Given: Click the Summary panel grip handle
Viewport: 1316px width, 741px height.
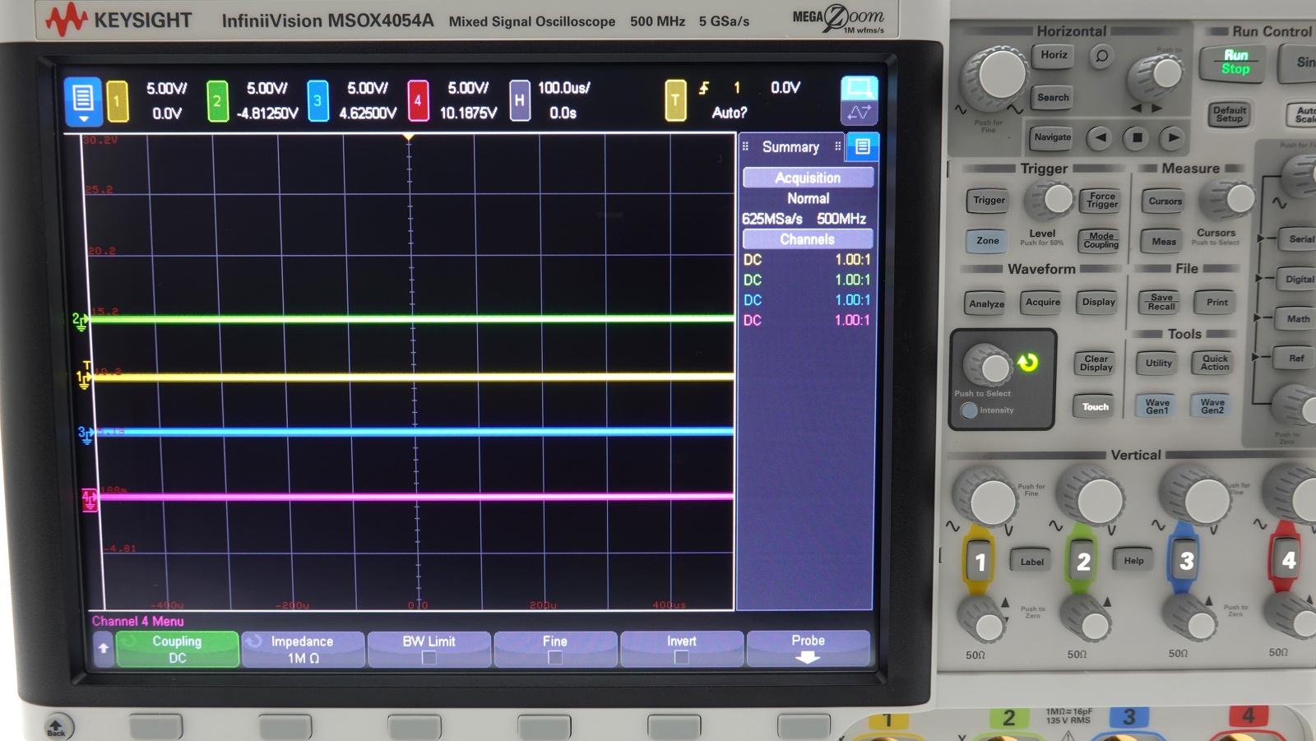Looking at the screenshot, I should coord(745,146).
